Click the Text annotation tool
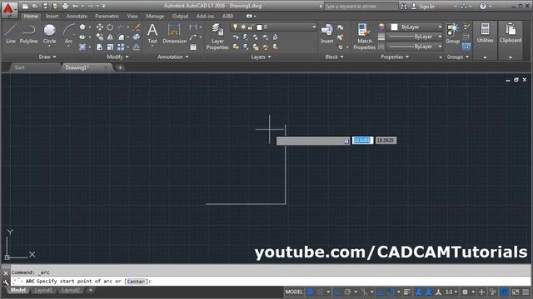Screen dimensions: 533x299 pos(152,33)
